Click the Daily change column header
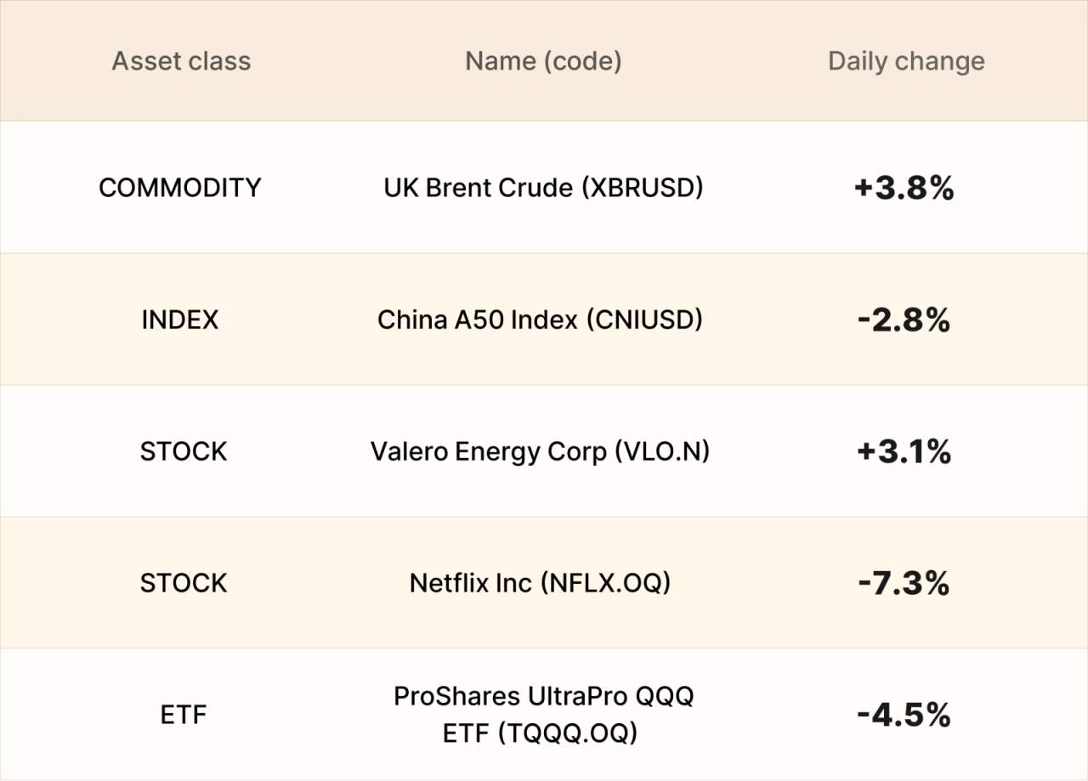This screenshot has width=1088, height=781. click(906, 61)
